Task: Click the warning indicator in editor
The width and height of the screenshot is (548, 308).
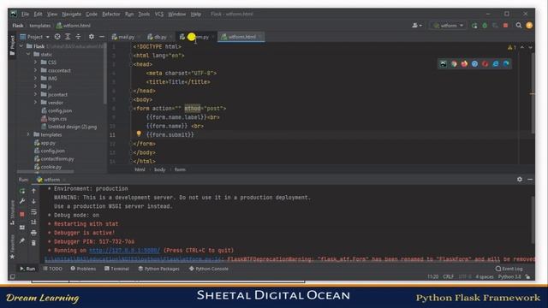Action: (512, 47)
